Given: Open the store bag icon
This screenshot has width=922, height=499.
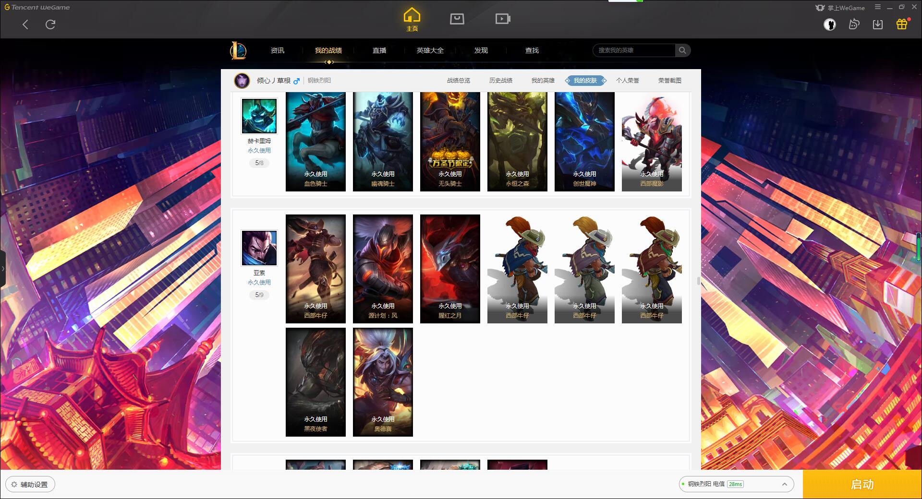Looking at the screenshot, I should (457, 19).
